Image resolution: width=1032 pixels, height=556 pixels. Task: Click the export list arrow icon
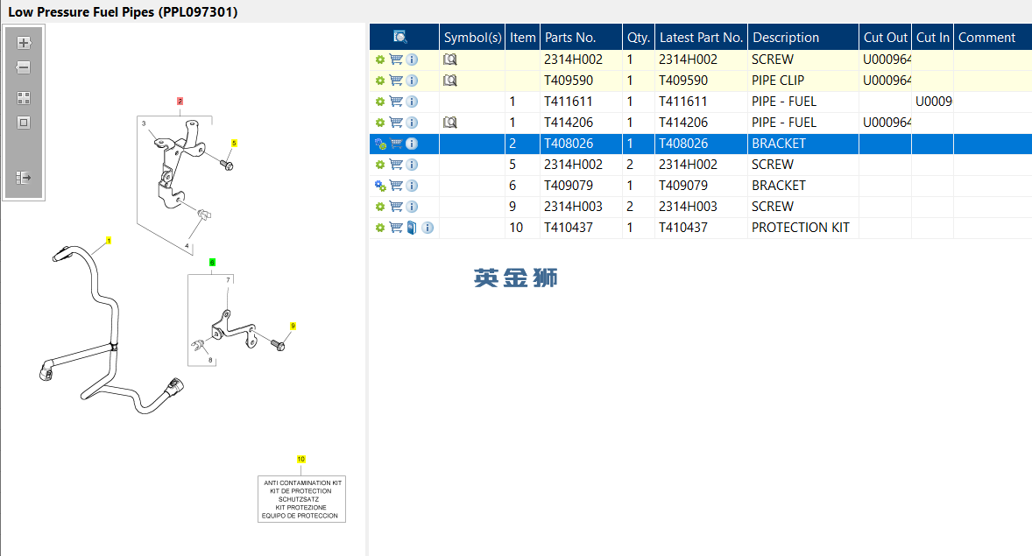(x=24, y=178)
